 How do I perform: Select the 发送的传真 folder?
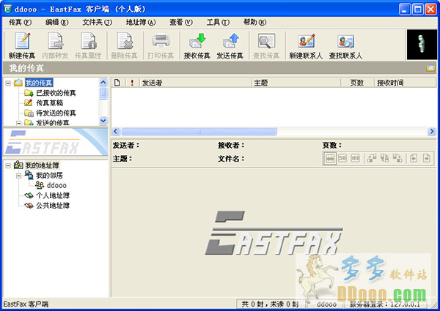click(x=53, y=123)
